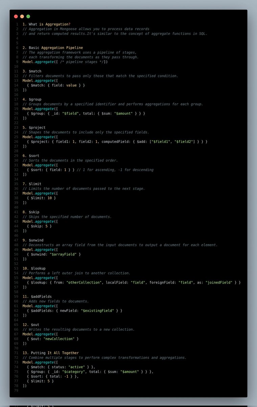
Task: Click the code "{ $match: { status: "active" } },"
Action: (61, 367)
